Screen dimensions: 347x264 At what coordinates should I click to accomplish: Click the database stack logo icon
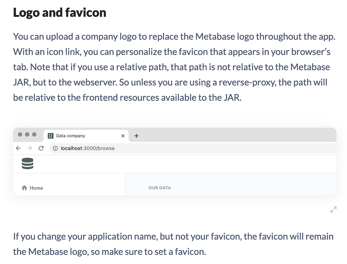pyautogui.click(x=27, y=163)
